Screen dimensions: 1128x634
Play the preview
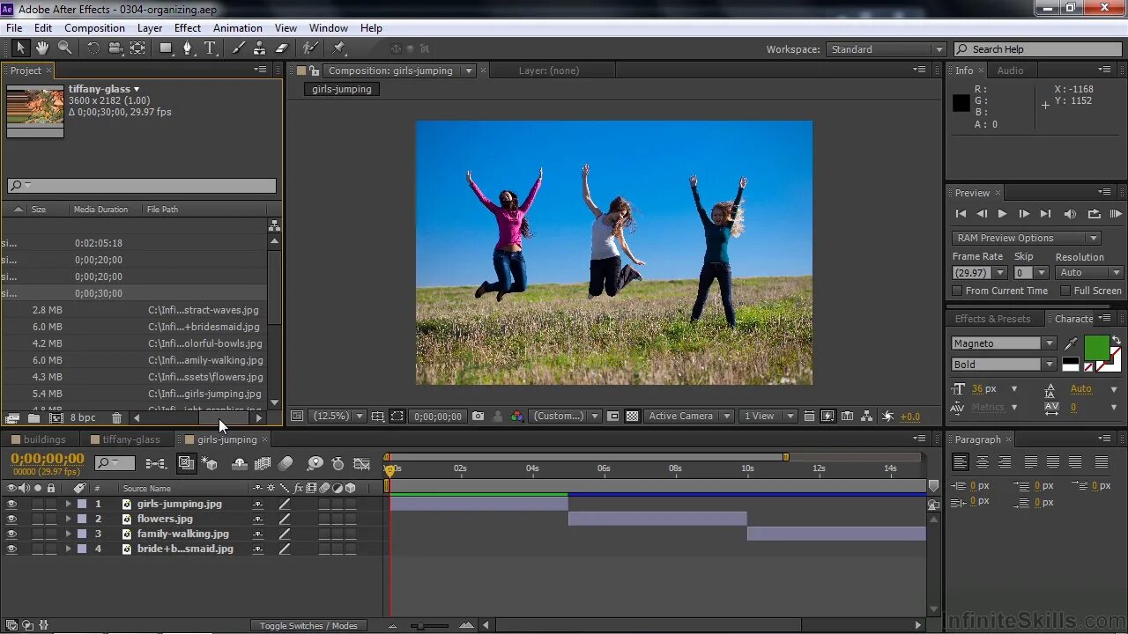click(1002, 214)
